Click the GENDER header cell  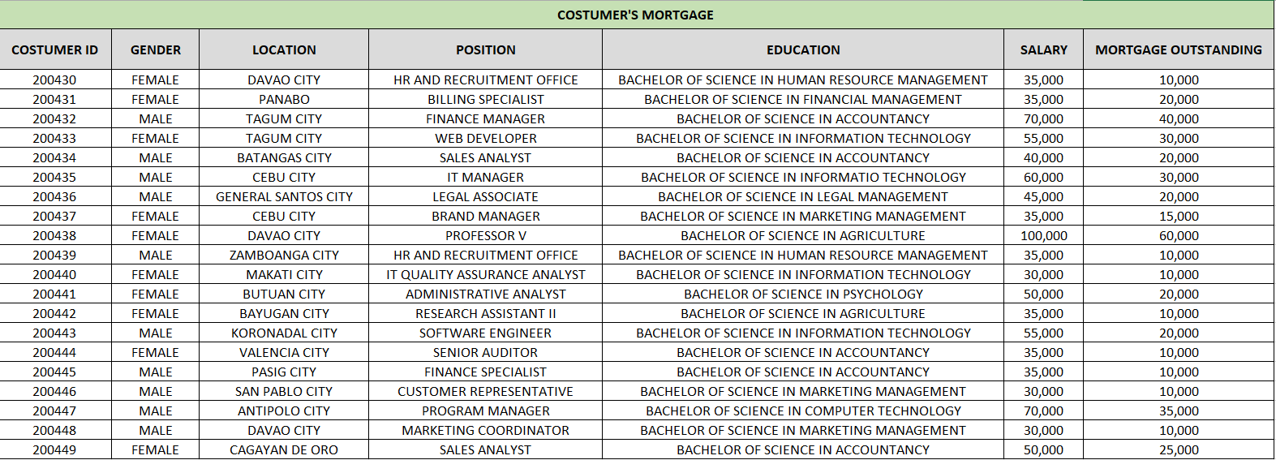(156, 49)
